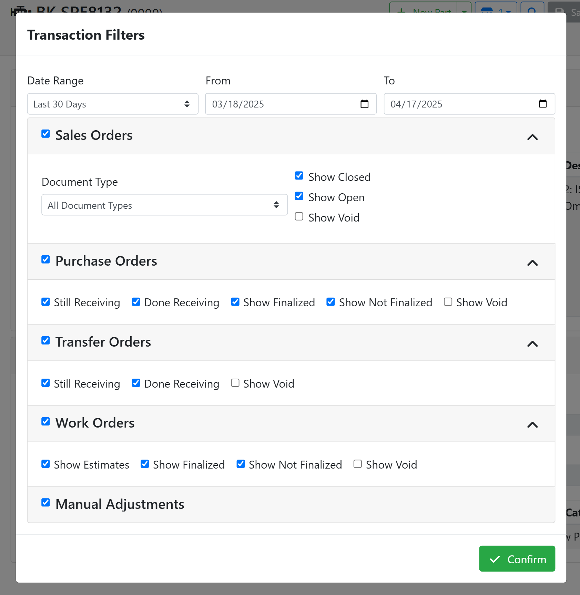Collapse the Work Orders section chevron
This screenshot has height=595, width=580.
click(532, 425)
